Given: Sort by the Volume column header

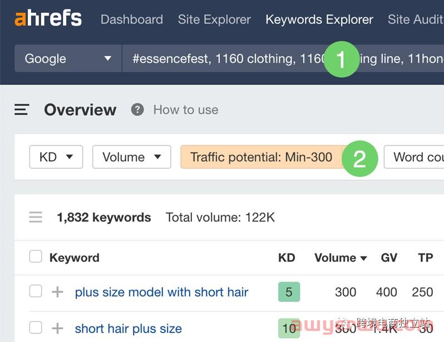Looking at the screenshot, I should [x=341, y=257].
